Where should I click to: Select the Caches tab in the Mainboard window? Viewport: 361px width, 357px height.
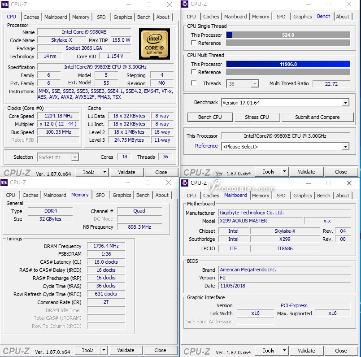[211, 196]
